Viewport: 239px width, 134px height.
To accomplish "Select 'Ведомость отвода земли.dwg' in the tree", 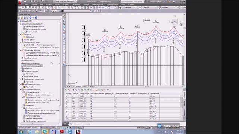I will (x=38, y=103).
